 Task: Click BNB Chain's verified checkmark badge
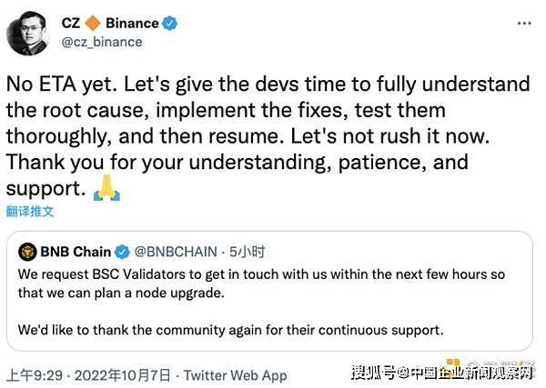[x=123, y=251]
